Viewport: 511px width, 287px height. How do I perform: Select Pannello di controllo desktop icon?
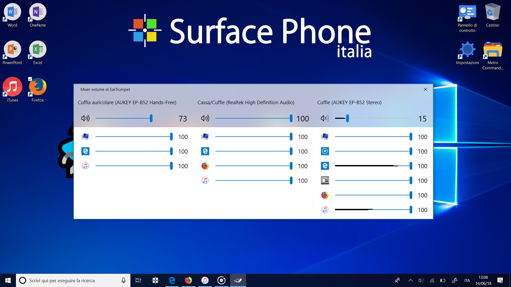tap(467, 18)
